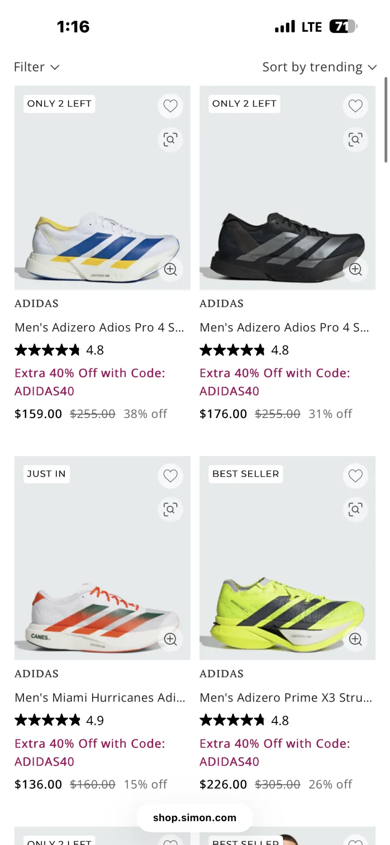
Task: Magnify the Miami Hurricanes shoe image
Action: (x=170, y=639)
